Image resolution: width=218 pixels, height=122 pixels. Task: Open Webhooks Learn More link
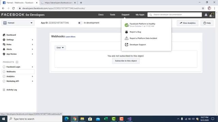click(x=71, y=37)
